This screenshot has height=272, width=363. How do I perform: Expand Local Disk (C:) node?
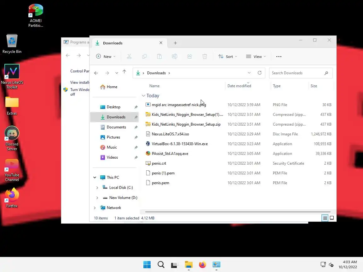pyautogui.click(x=97, y=188)
